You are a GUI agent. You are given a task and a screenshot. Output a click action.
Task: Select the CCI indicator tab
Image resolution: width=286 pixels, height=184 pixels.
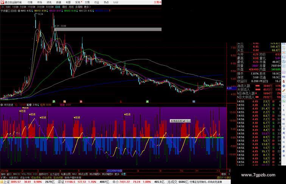click(x=35, y=174)
